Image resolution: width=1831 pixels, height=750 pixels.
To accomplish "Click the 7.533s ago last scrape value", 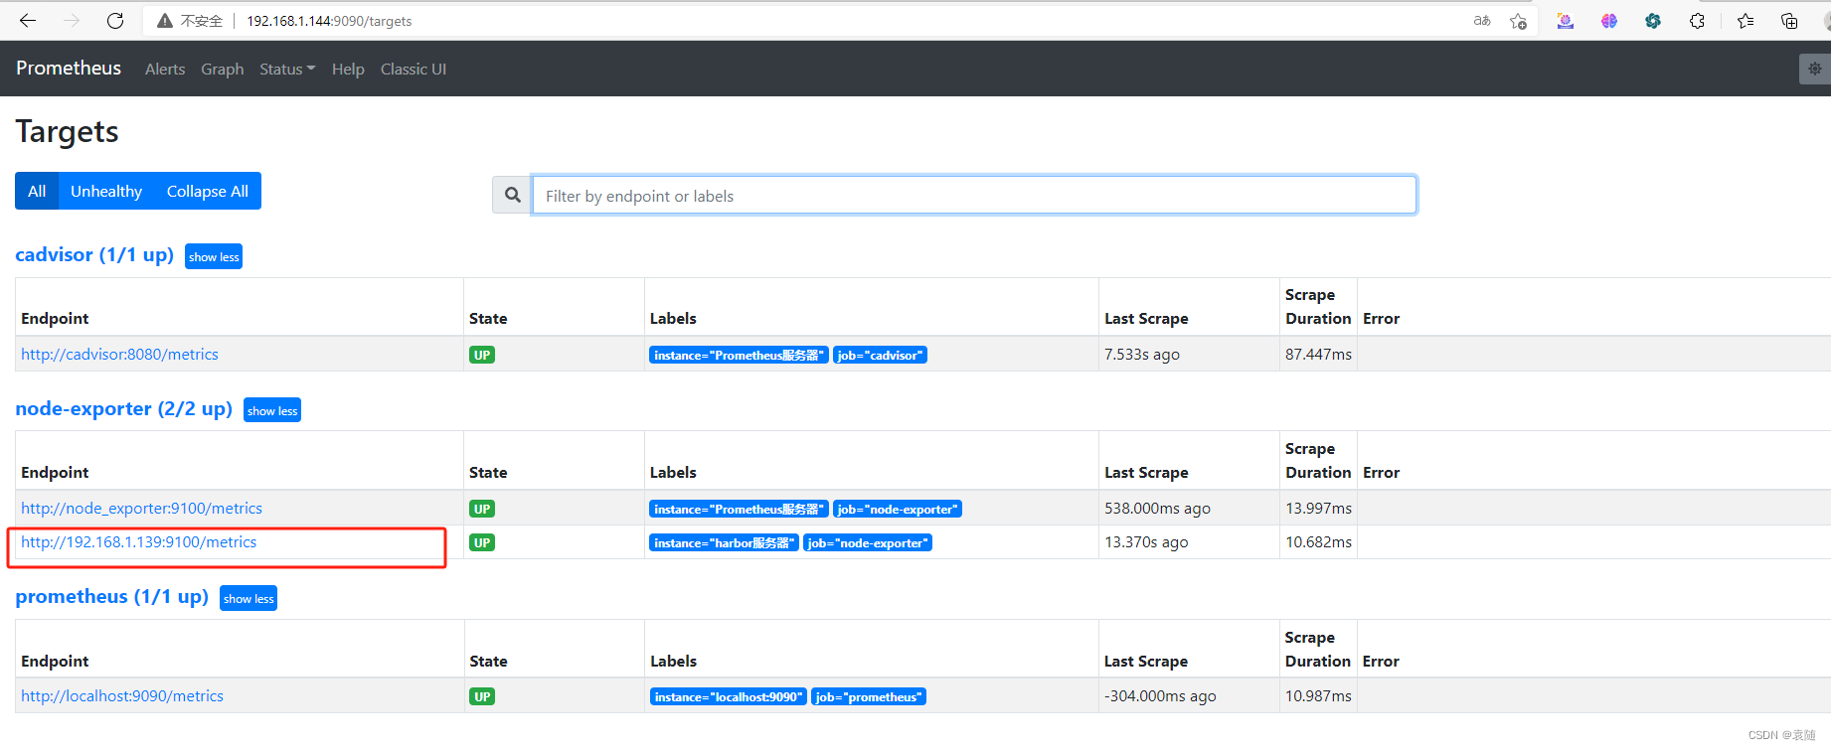I will 1142,354.
